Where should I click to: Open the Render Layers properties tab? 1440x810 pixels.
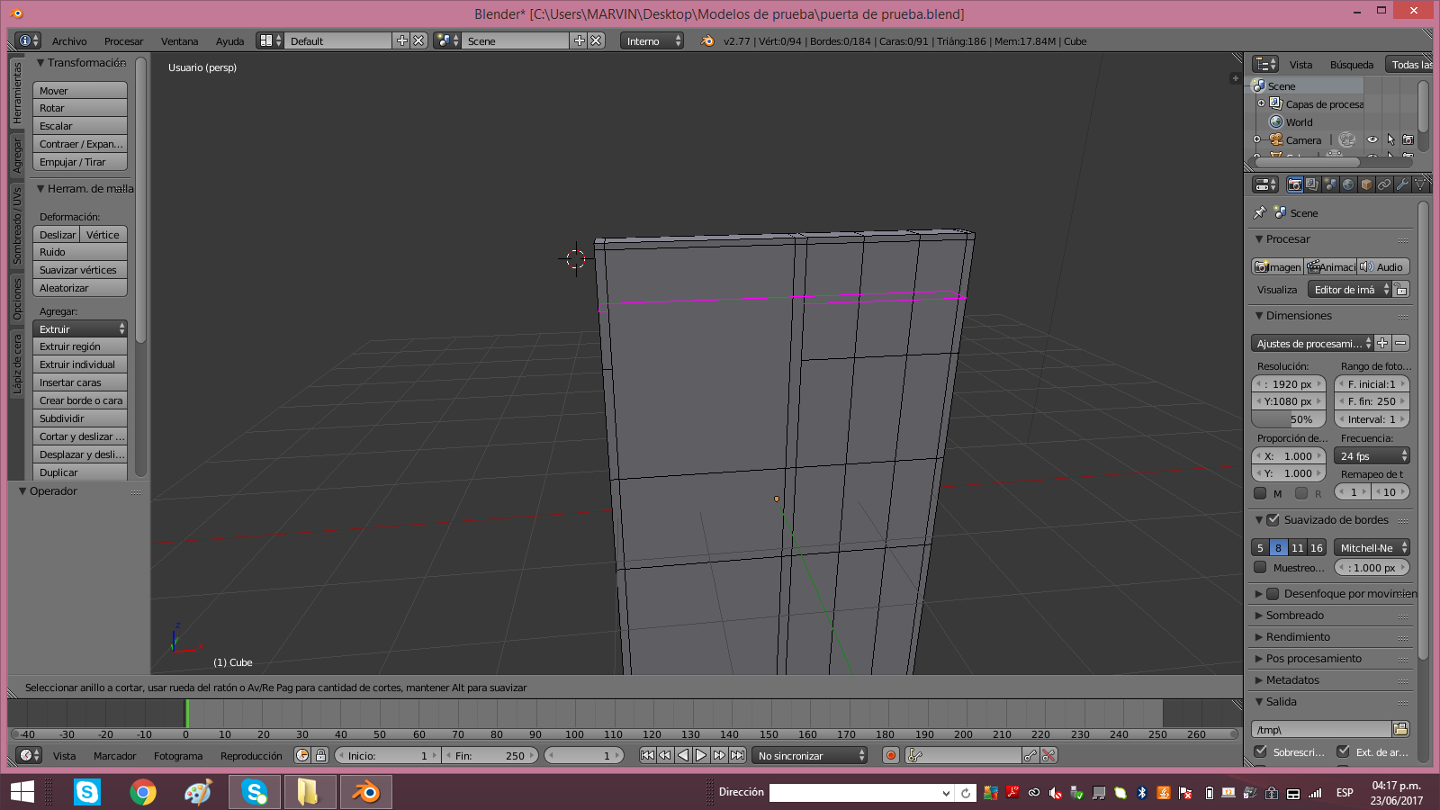1312,184
